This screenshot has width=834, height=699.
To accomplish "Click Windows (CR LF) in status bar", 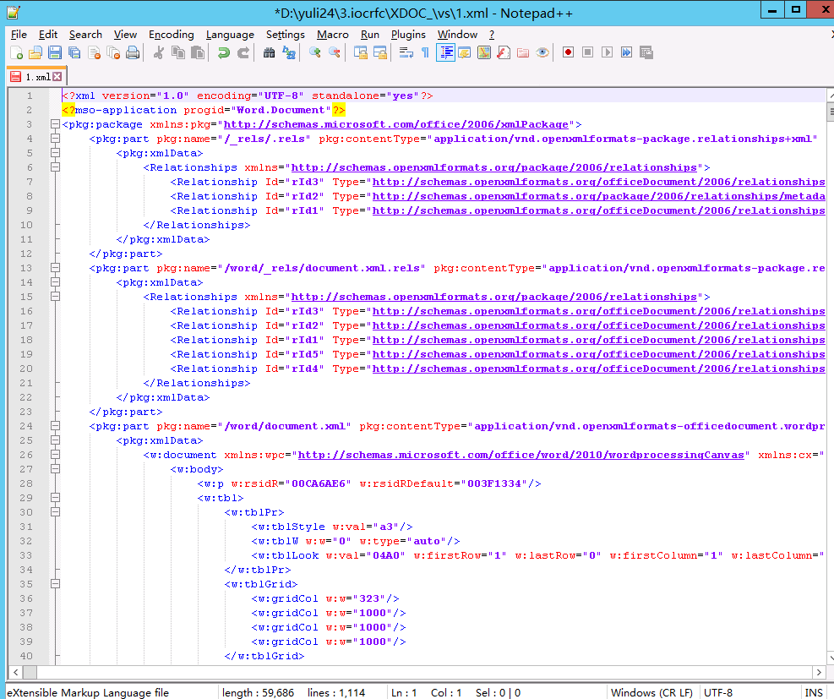I will pyautogui.click(x=651, y=692).
